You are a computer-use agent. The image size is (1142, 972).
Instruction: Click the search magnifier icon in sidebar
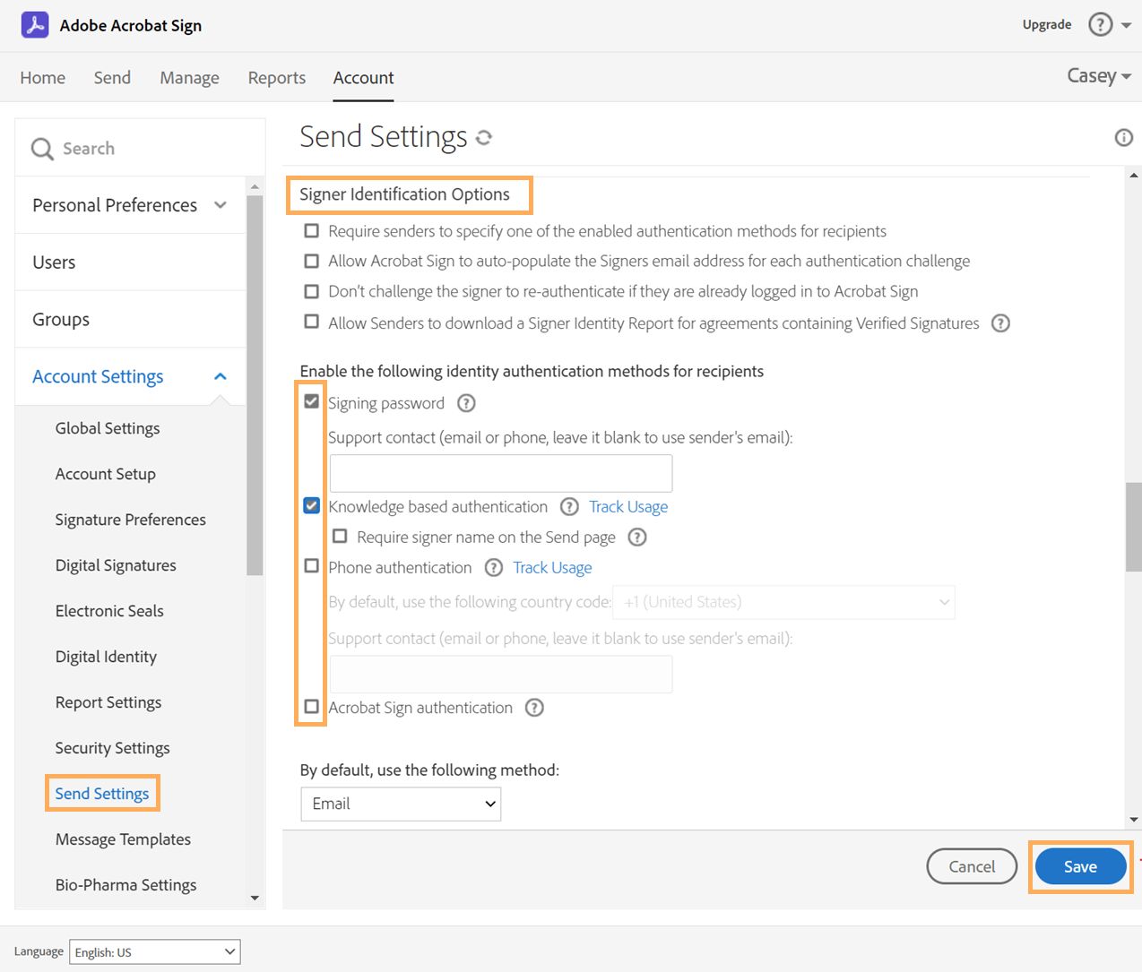pos(42,149)
